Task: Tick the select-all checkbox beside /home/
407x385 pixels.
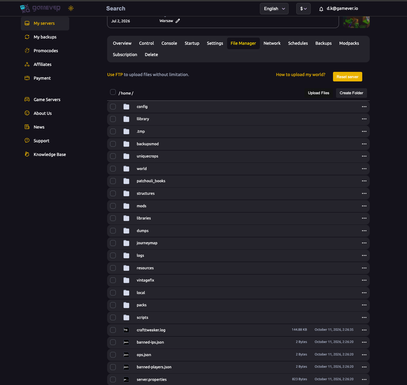Action: click(113, 92)
